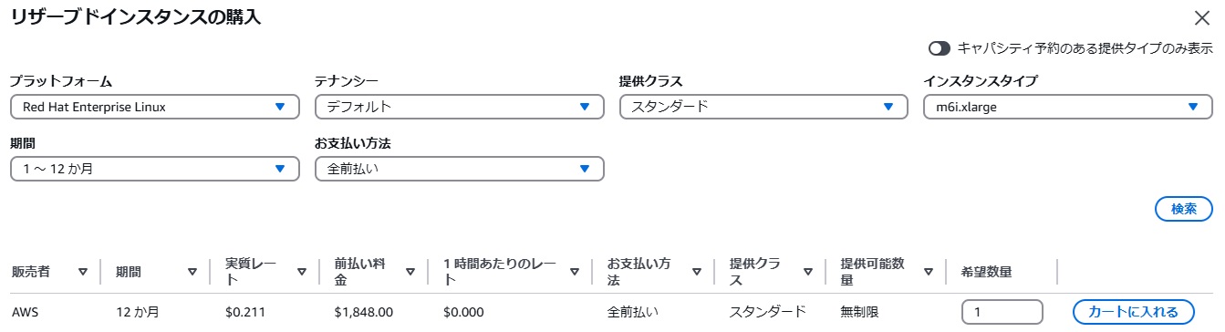Expand the 期間 dropdown (1～12か月)
The width and height of the screenshot is (1225, 332).
point(155,169)
